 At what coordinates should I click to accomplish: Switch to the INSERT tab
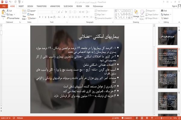click(21, 6)
